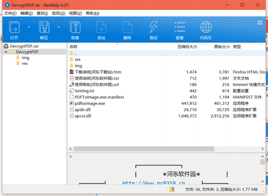
Task: Click the MANIFEST 文件 type cell
Action: [247, 97]
